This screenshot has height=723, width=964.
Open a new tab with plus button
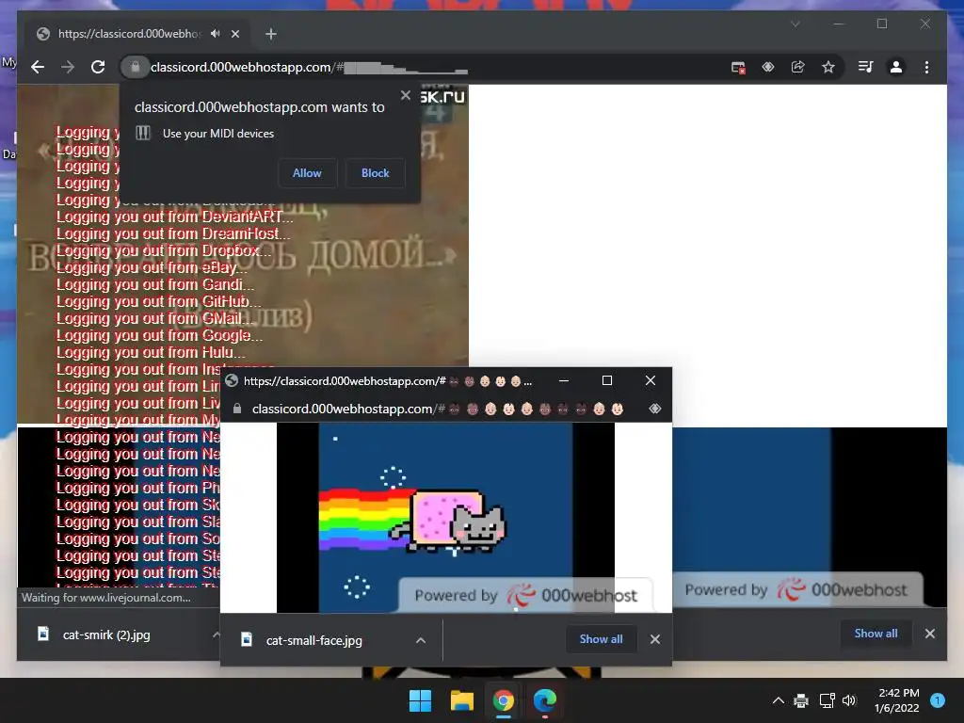[x=270, y=34]
